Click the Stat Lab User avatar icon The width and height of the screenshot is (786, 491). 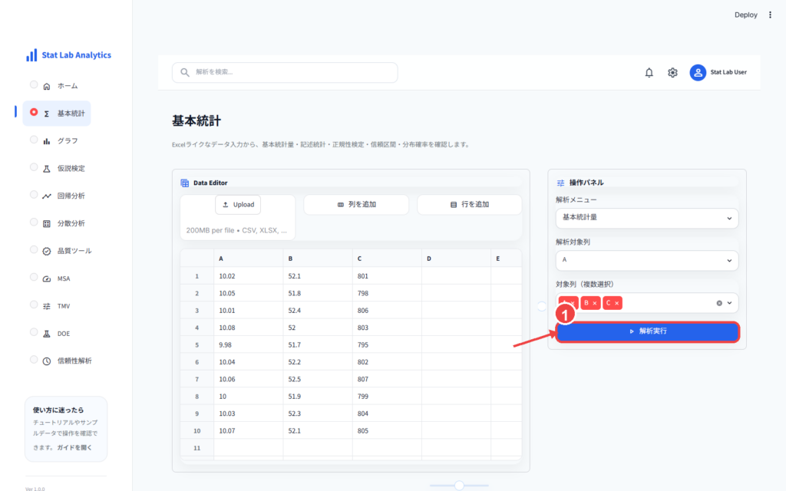[x=698, y=73]
